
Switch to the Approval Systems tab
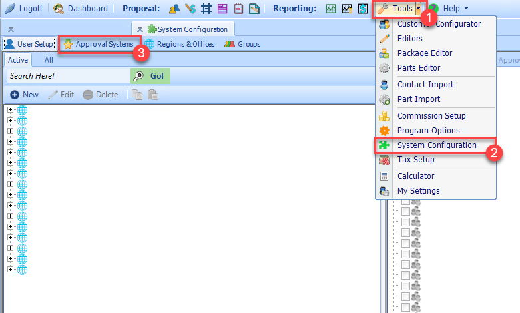[99, 44]
